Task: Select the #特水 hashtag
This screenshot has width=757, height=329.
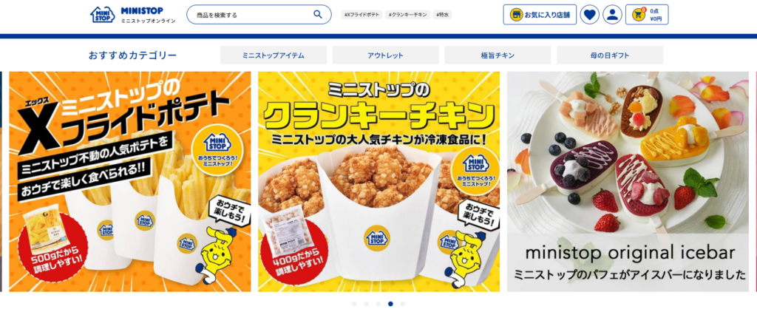Action: (442, 15)
